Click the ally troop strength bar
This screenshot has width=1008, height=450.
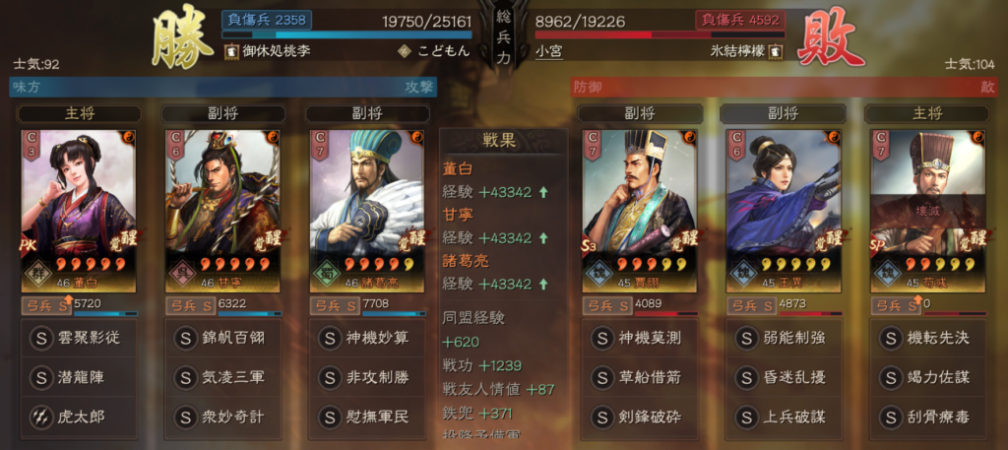point(347,34)
